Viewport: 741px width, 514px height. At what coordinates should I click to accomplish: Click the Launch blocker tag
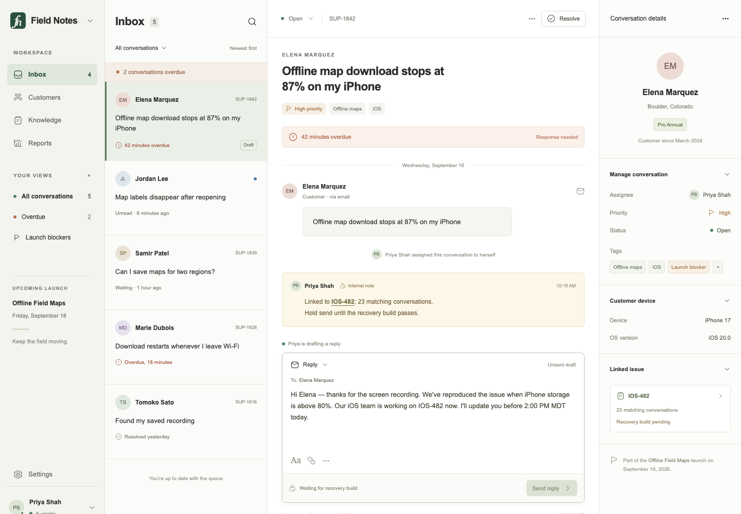point(689,267)
